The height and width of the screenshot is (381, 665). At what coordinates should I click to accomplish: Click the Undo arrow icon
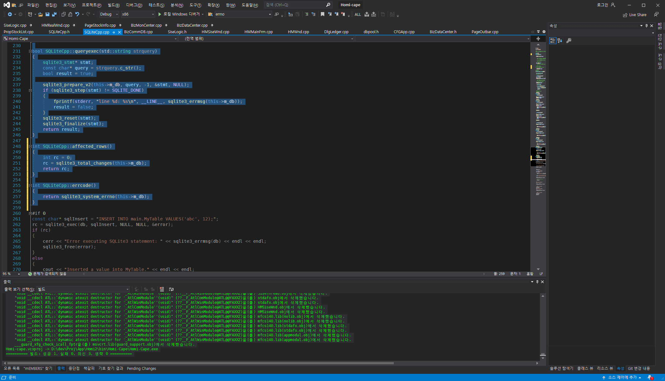click(77, 14)
